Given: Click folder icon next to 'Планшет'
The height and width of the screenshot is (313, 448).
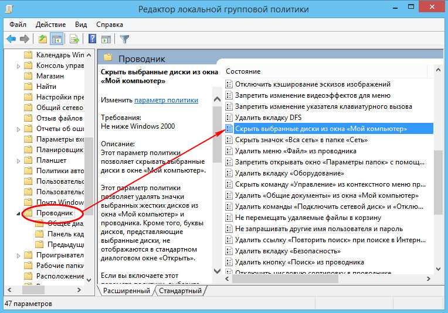Looking at the screenshot, I should tap(28, 160).
